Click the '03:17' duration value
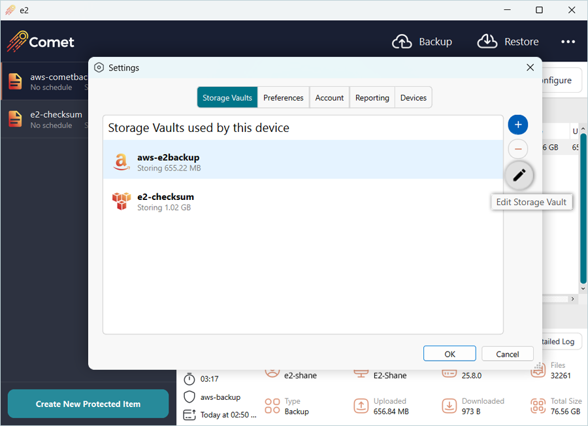 [x=209, y=379]
